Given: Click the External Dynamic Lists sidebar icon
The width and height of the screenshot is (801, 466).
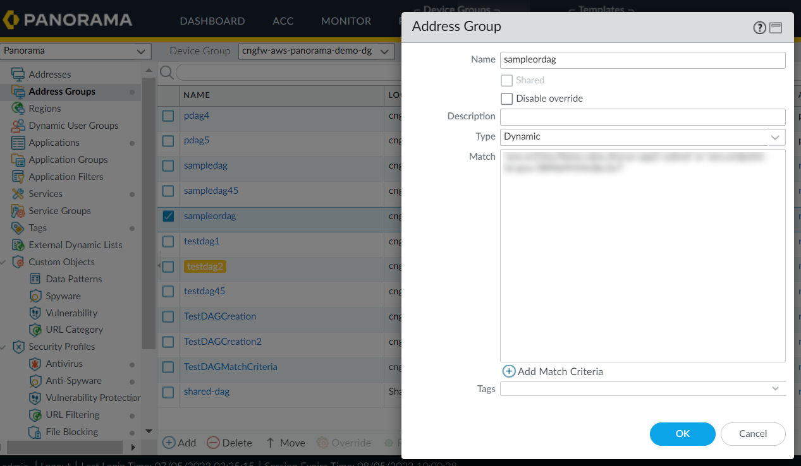Looking at the screenshot, I should coord(18,245).
